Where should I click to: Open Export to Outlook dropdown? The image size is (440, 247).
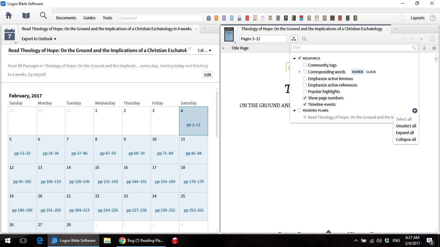(x=39, y=39)
